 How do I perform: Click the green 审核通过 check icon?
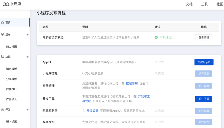156,37
